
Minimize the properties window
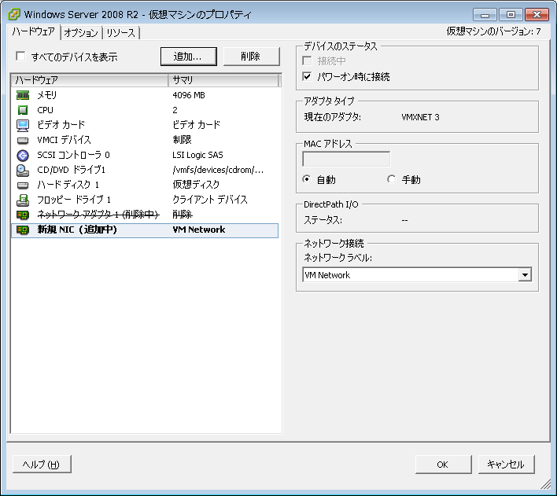(485, 15)
